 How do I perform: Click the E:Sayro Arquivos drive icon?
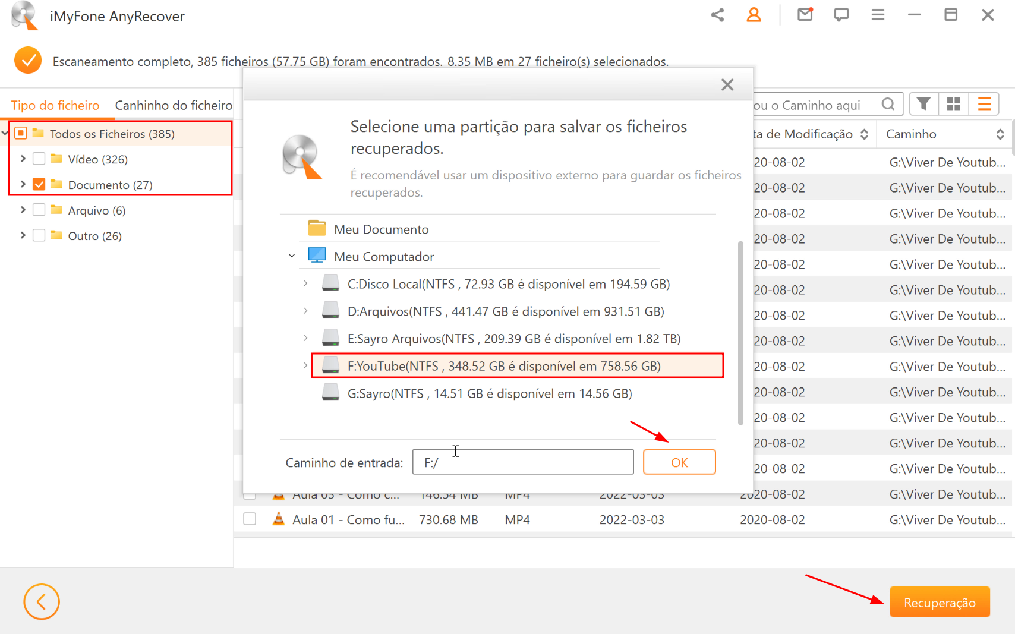point(330,337)
